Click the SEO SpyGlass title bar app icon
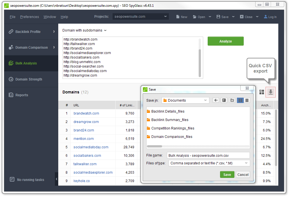289x197 pixels. (6, 6)
